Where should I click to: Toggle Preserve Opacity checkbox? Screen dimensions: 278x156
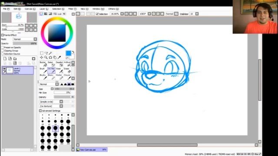(x=3, y=47)
